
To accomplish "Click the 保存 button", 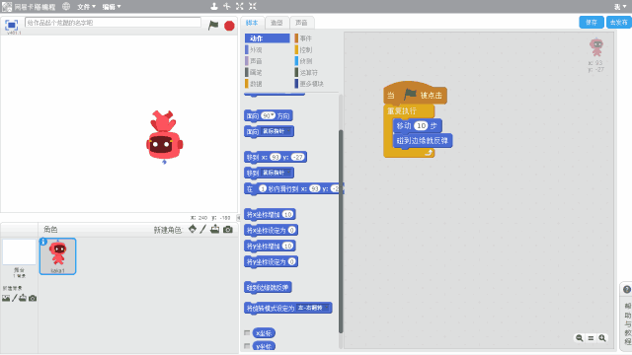I will tap(592, 23).
